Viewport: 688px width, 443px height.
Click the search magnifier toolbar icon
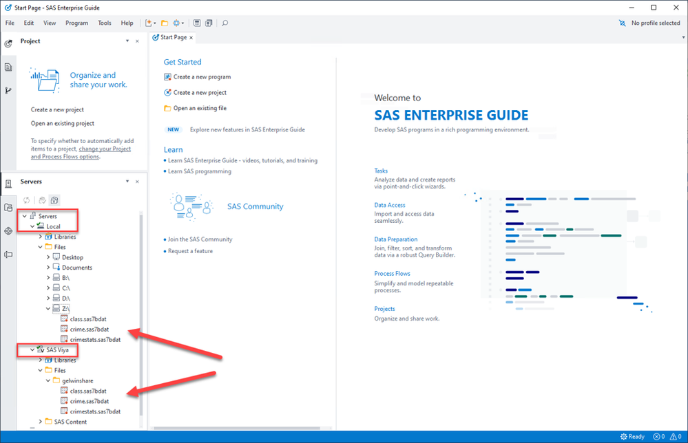pos(225,23)
